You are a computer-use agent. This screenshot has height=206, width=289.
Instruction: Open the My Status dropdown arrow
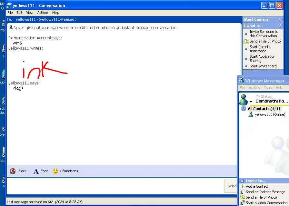point(251,102)
